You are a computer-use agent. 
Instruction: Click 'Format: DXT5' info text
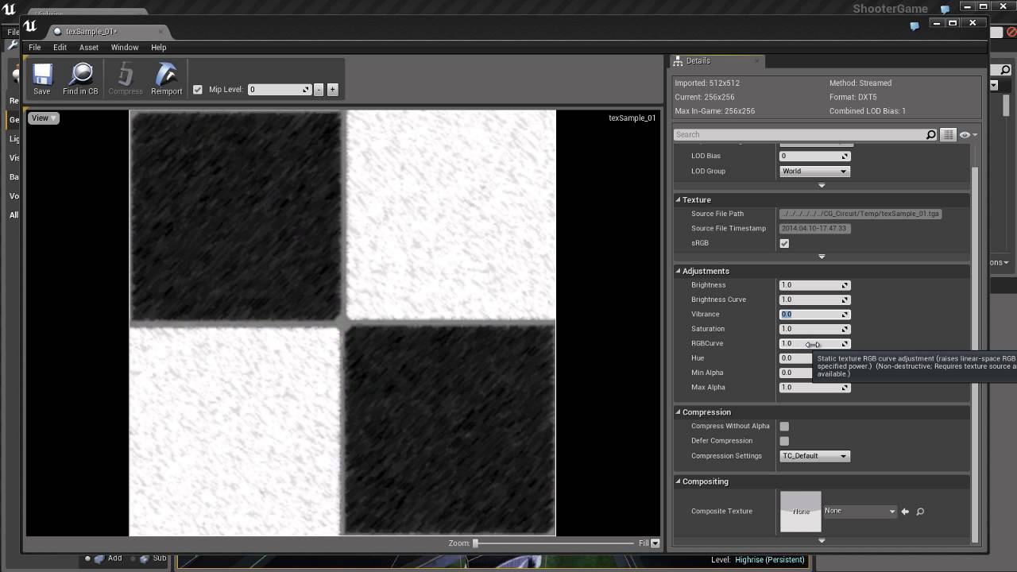coord(853,97)
